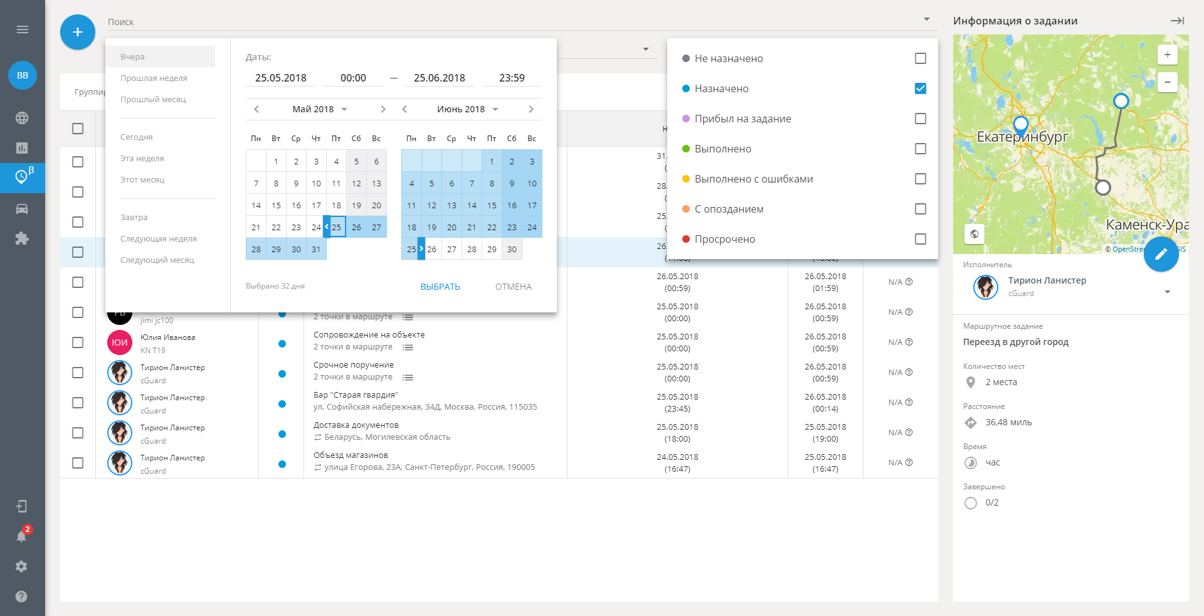Image resolution: width=1204 pixels, height=616 pixels.
Task: Click the ОТМЕНА button
Action: coord(514,287)
